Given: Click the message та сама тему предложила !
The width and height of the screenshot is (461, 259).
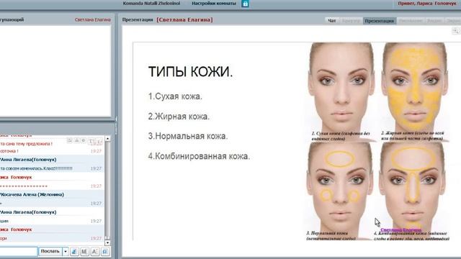Looking at the screenshot, I should tap(26, 144).
